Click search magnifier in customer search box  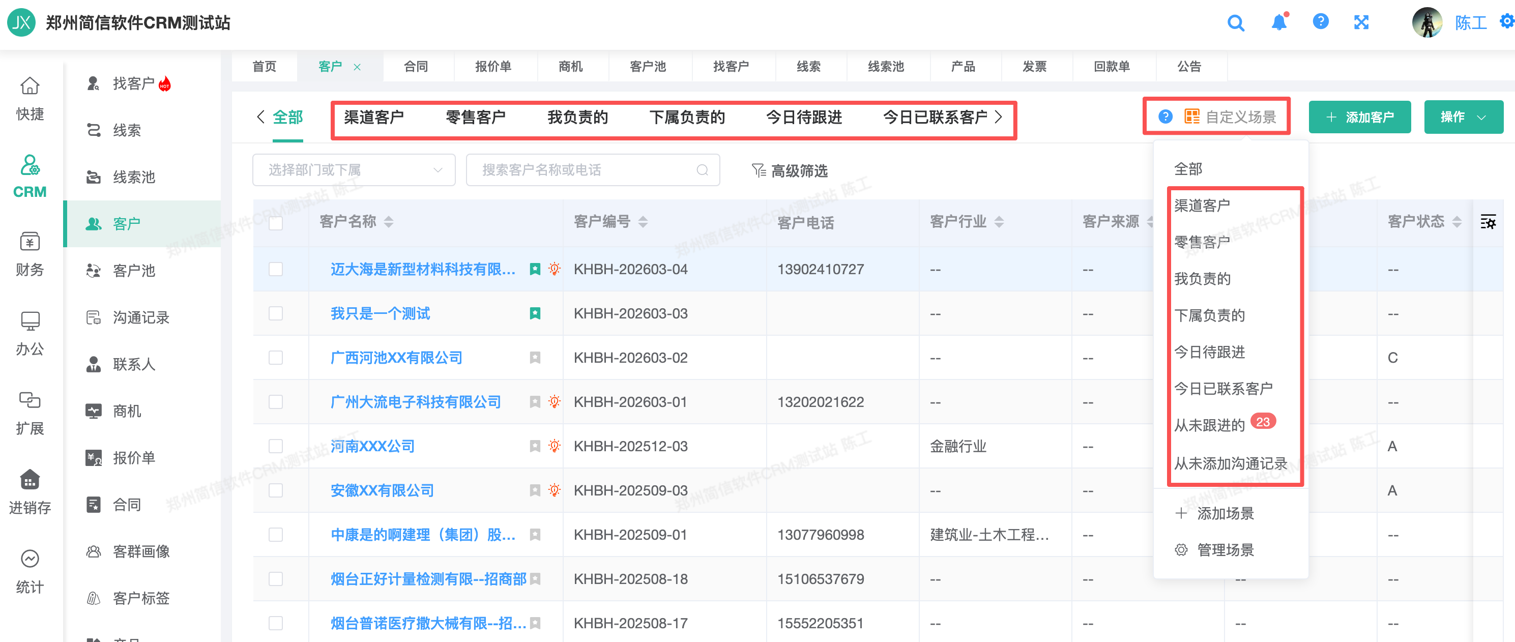[x=702, y=170]
